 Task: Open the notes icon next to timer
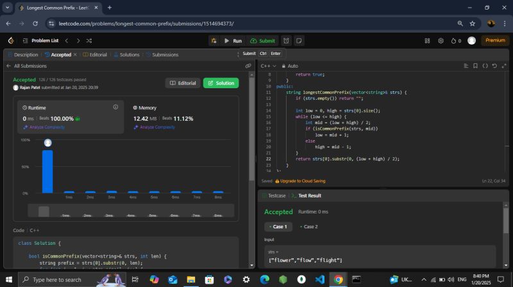click(299, 41)
